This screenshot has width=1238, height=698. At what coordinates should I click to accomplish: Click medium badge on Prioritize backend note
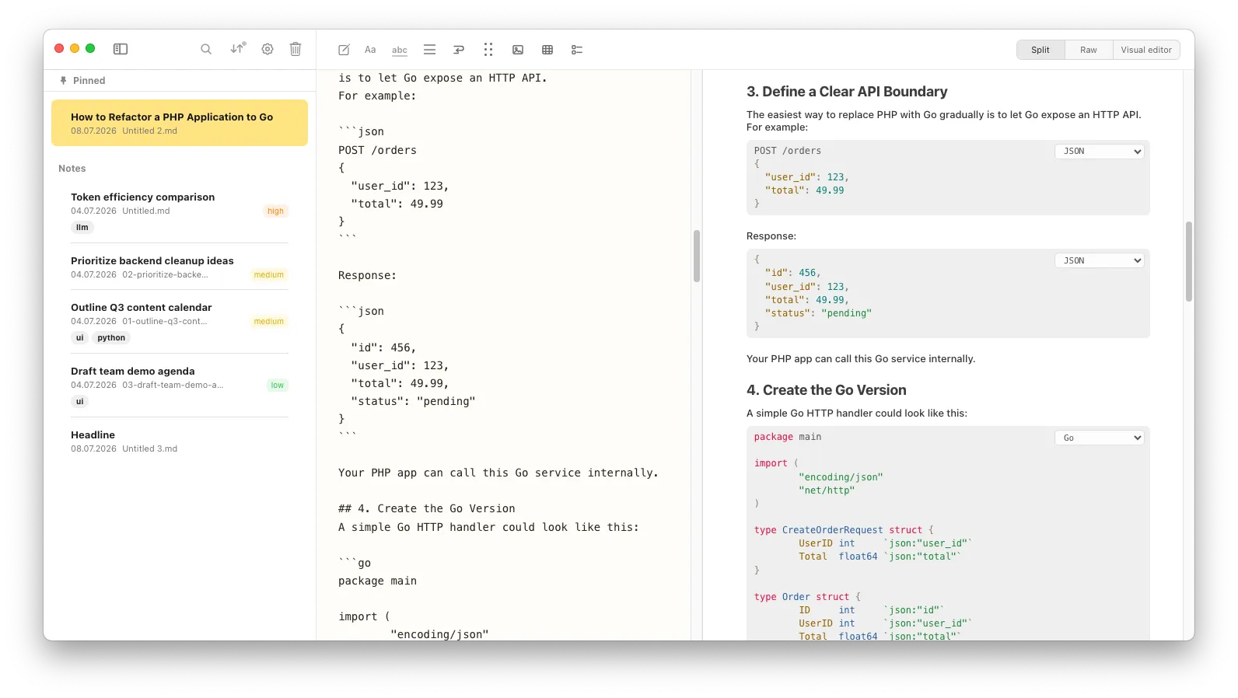pyautogui.click(x=268, y=274)
